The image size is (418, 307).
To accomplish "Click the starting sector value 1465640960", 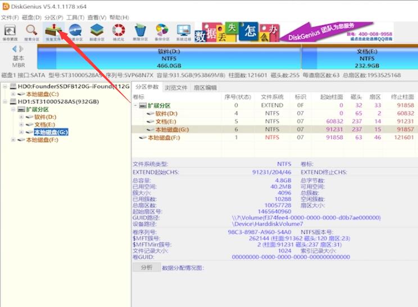I will [x=274, y=212].
